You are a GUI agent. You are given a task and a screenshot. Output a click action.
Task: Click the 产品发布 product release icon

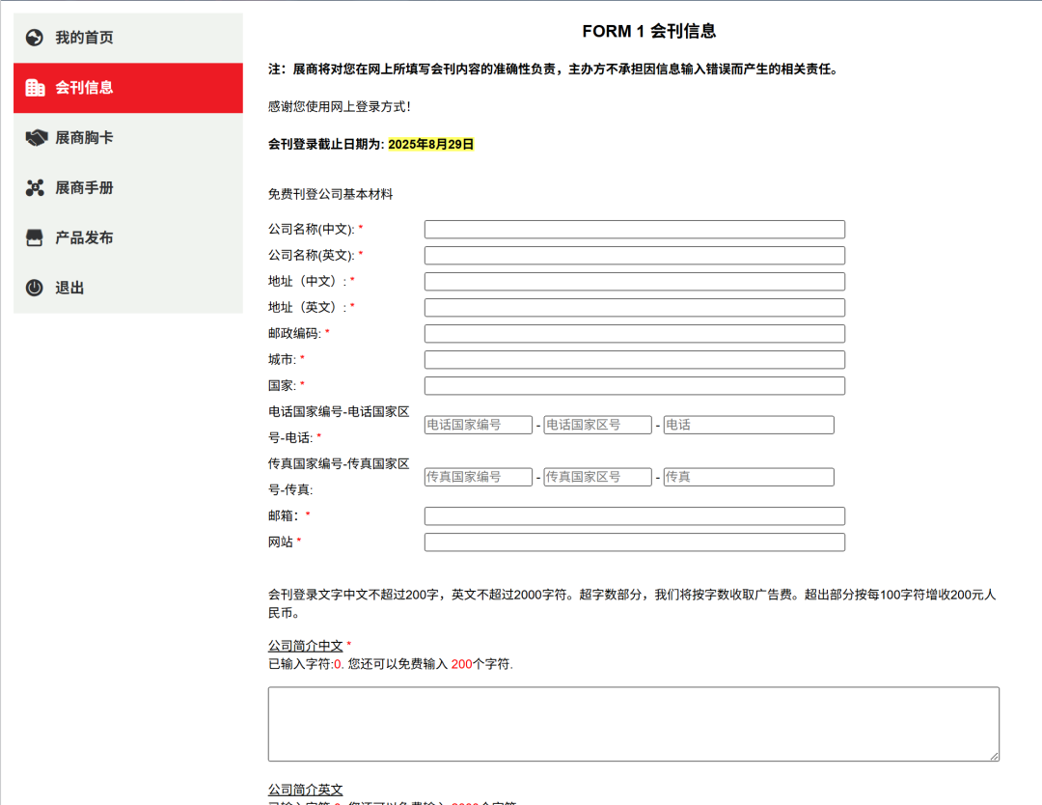pyautogui.click(x=35, y=237)
